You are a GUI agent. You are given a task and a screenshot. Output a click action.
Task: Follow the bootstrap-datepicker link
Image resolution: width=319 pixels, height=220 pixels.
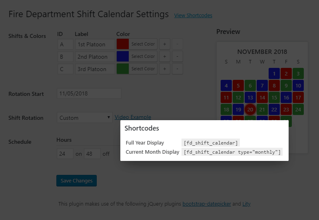point(207,204)
